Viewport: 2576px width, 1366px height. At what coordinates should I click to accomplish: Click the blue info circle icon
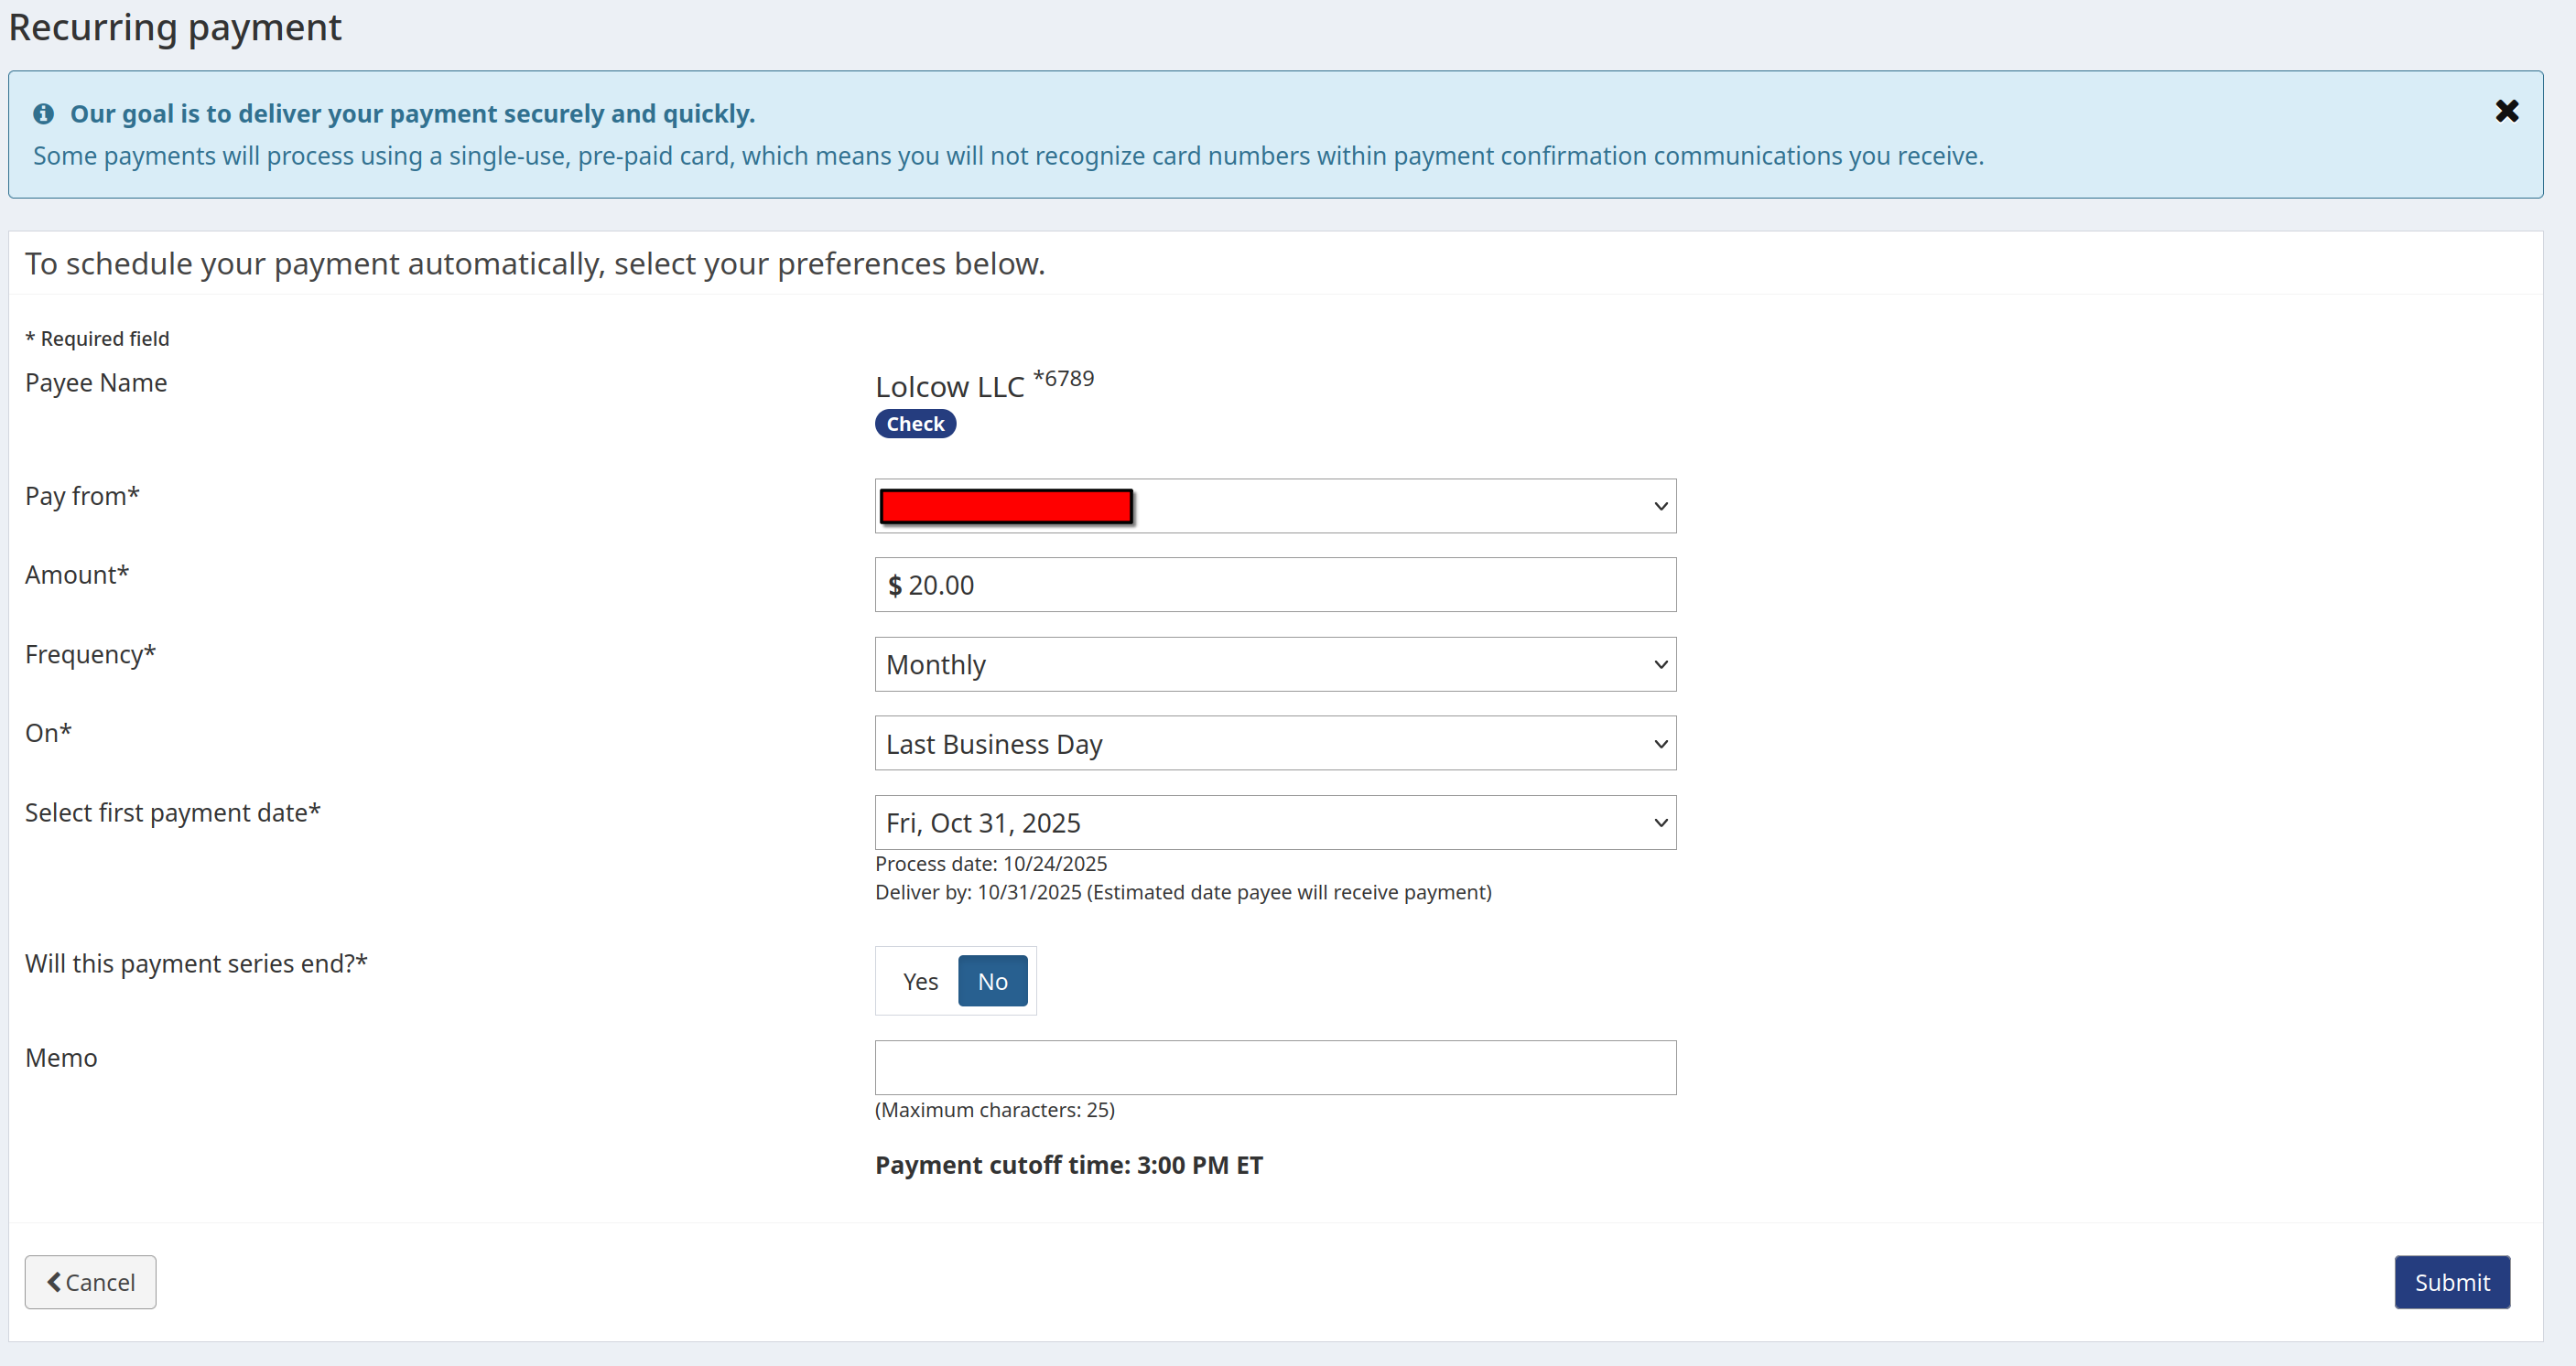pos(43,114)
